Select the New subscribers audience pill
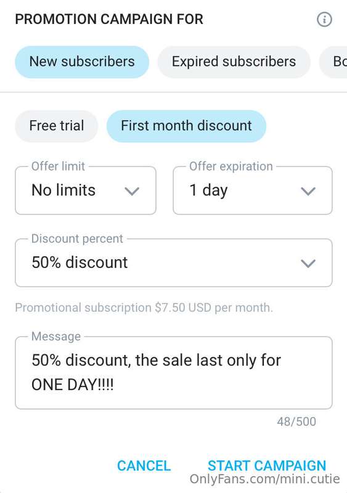 click(x=82, y=62)
